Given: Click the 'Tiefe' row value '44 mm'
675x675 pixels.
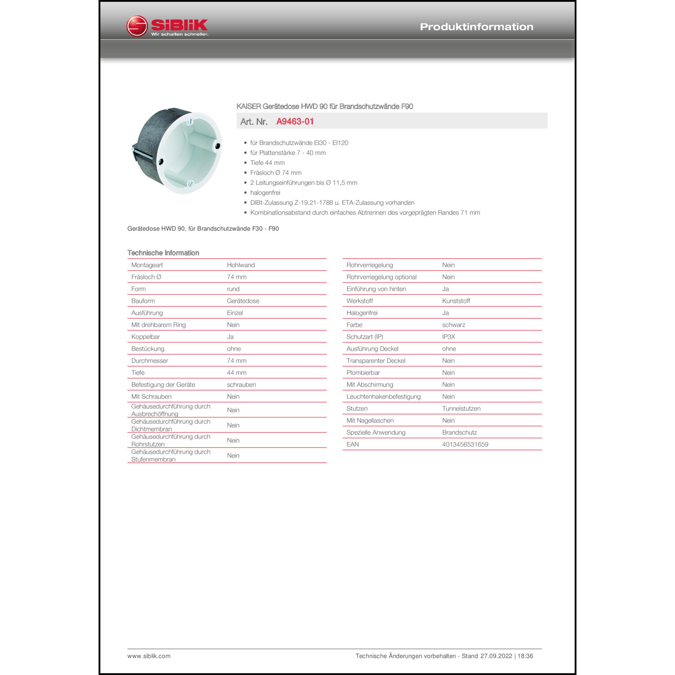Looking at the screenshot, I should coord(237,373).
